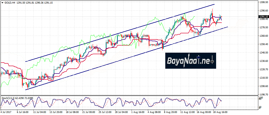Click the 1198.70 price axis label

(x=263, y=94)
